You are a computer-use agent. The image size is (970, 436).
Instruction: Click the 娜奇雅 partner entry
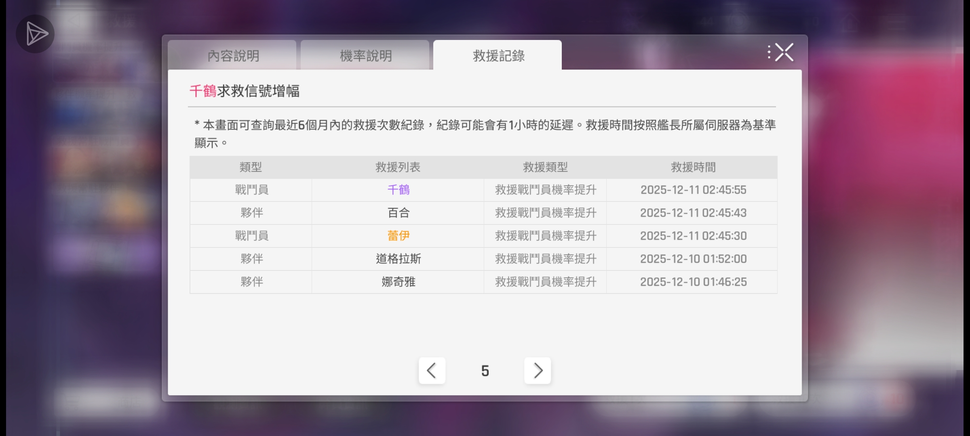click(x=398, y=282)
